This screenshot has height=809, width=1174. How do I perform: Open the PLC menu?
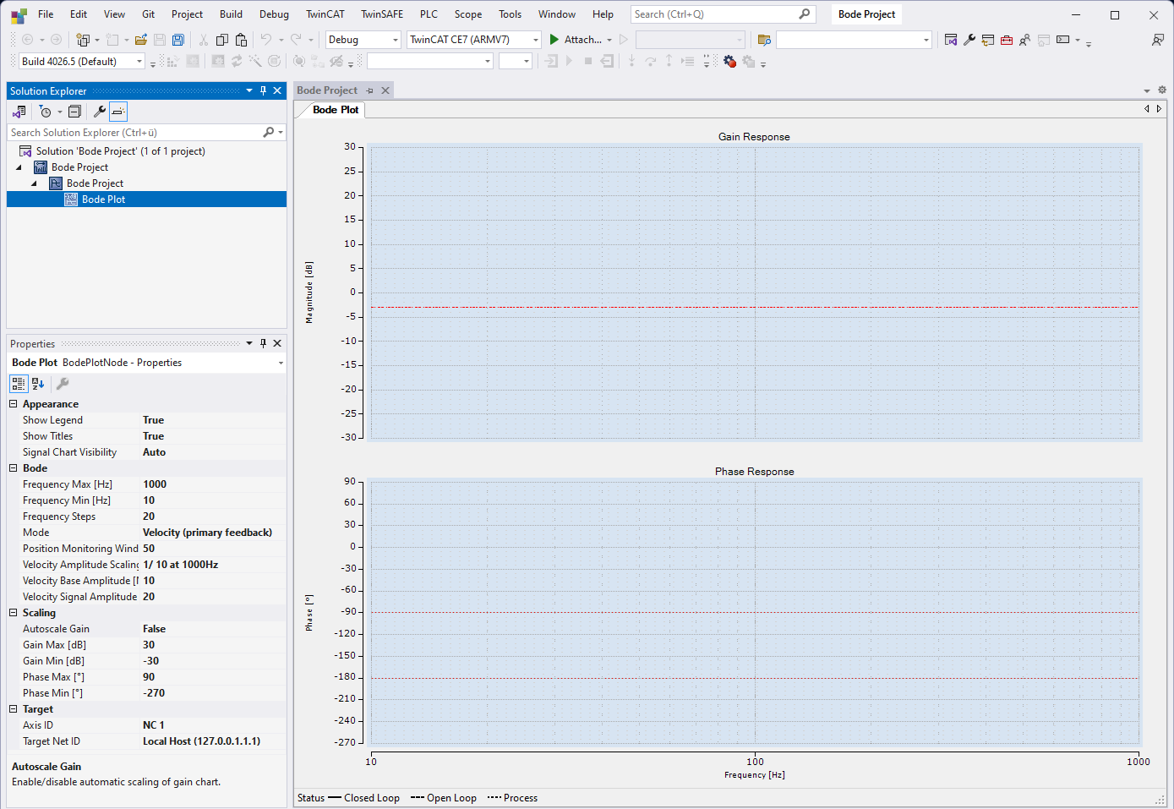[429, 14]
